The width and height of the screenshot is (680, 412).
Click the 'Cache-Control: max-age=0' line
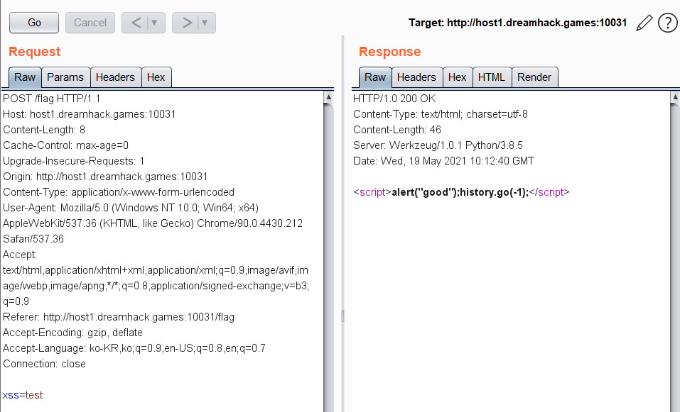click(x=65, y=145)
